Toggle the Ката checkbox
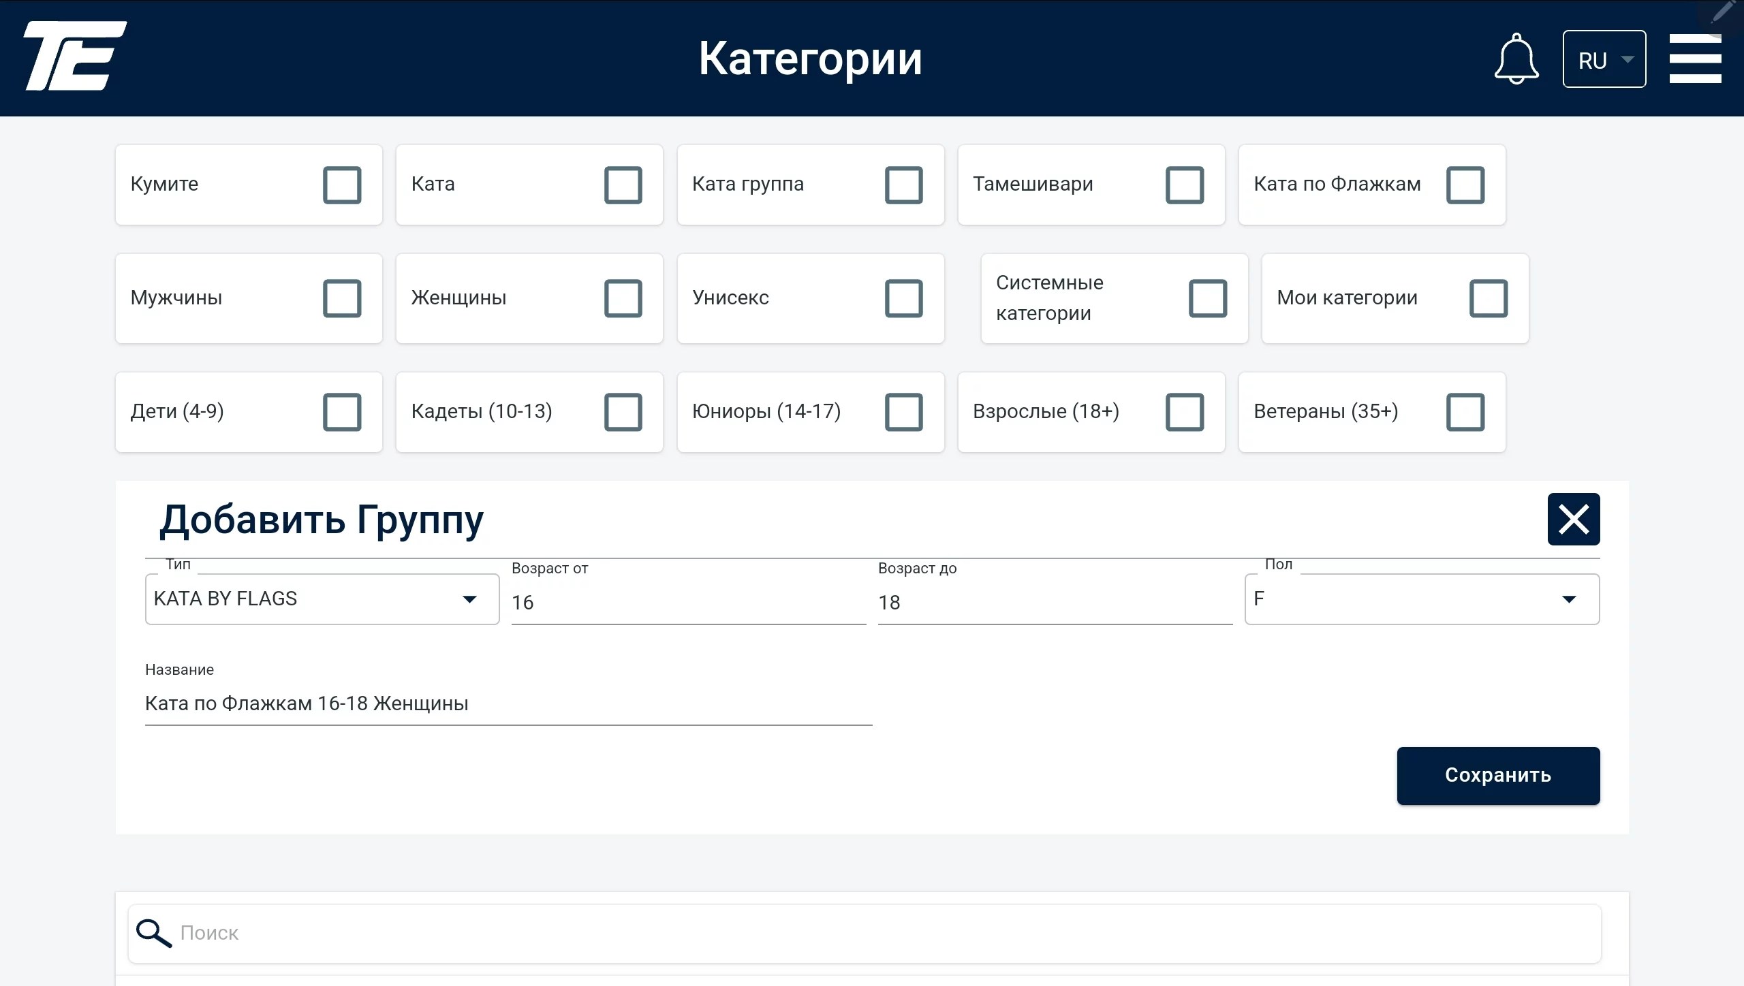 coord(623,185)
